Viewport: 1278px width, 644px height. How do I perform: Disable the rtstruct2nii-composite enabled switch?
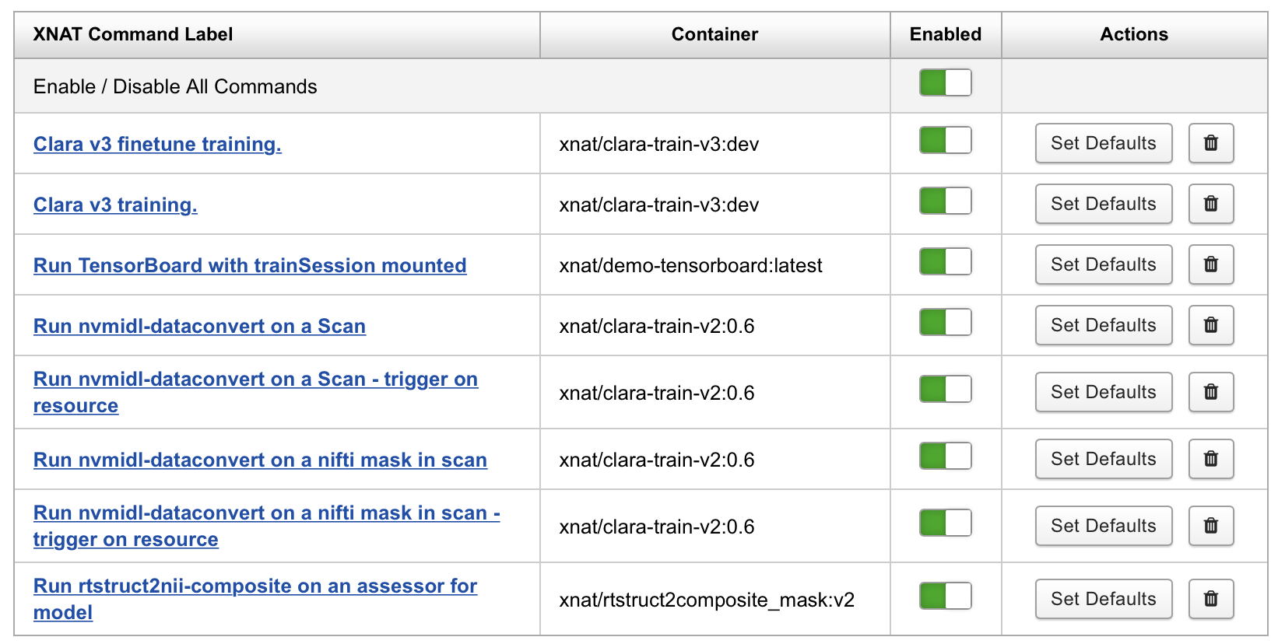click(945, 597)
